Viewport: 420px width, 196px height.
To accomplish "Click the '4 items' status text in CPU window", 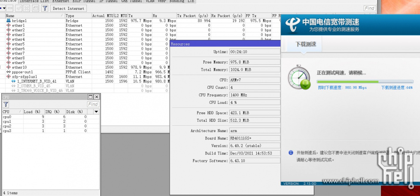I will click(10, 193).
